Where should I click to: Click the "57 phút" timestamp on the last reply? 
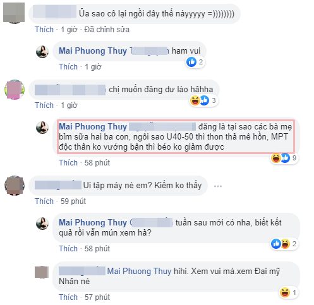97,297
